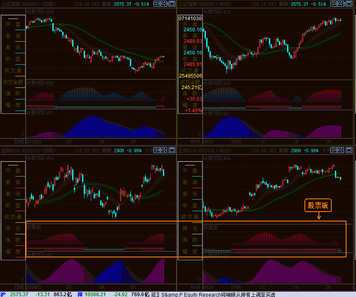Screen dimensions: 356x297
Task: Click left arrow in 豆粕1101 60分 panel
Action: pos(334,150)
